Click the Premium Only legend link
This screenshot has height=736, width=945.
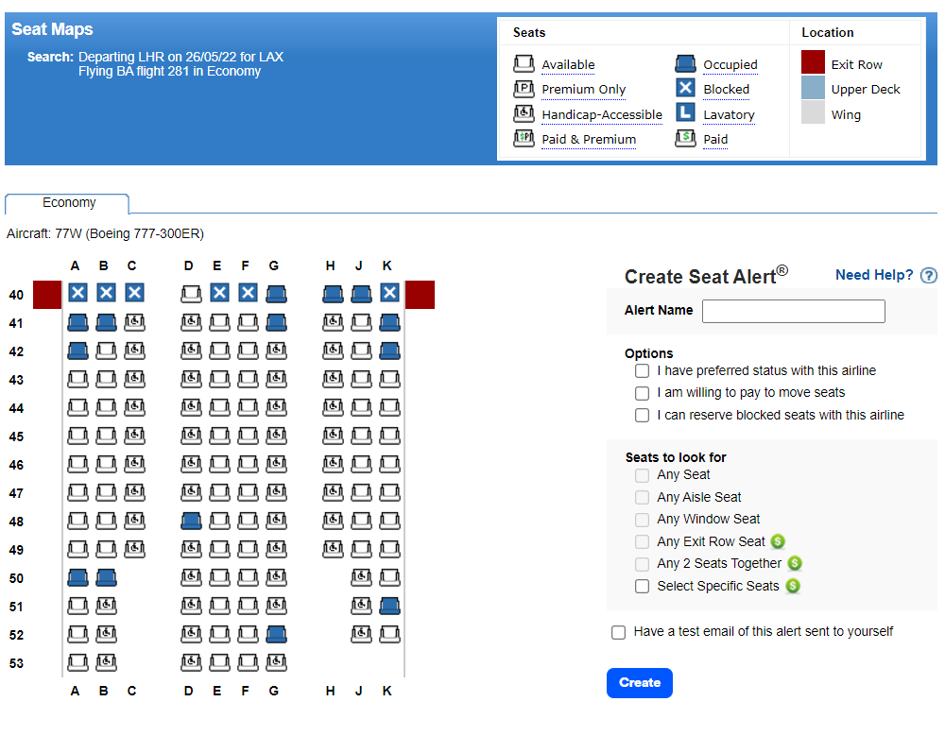coord(583,90)
